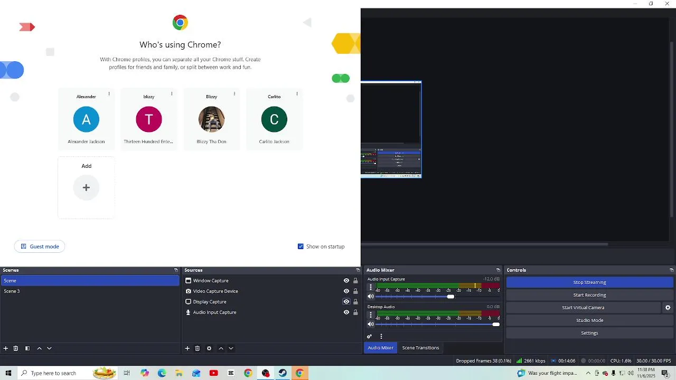Add a new scene with the plus icon
The height and width of the screenshot is (380, 676).
pyautogui.click(x=6, y=348)
